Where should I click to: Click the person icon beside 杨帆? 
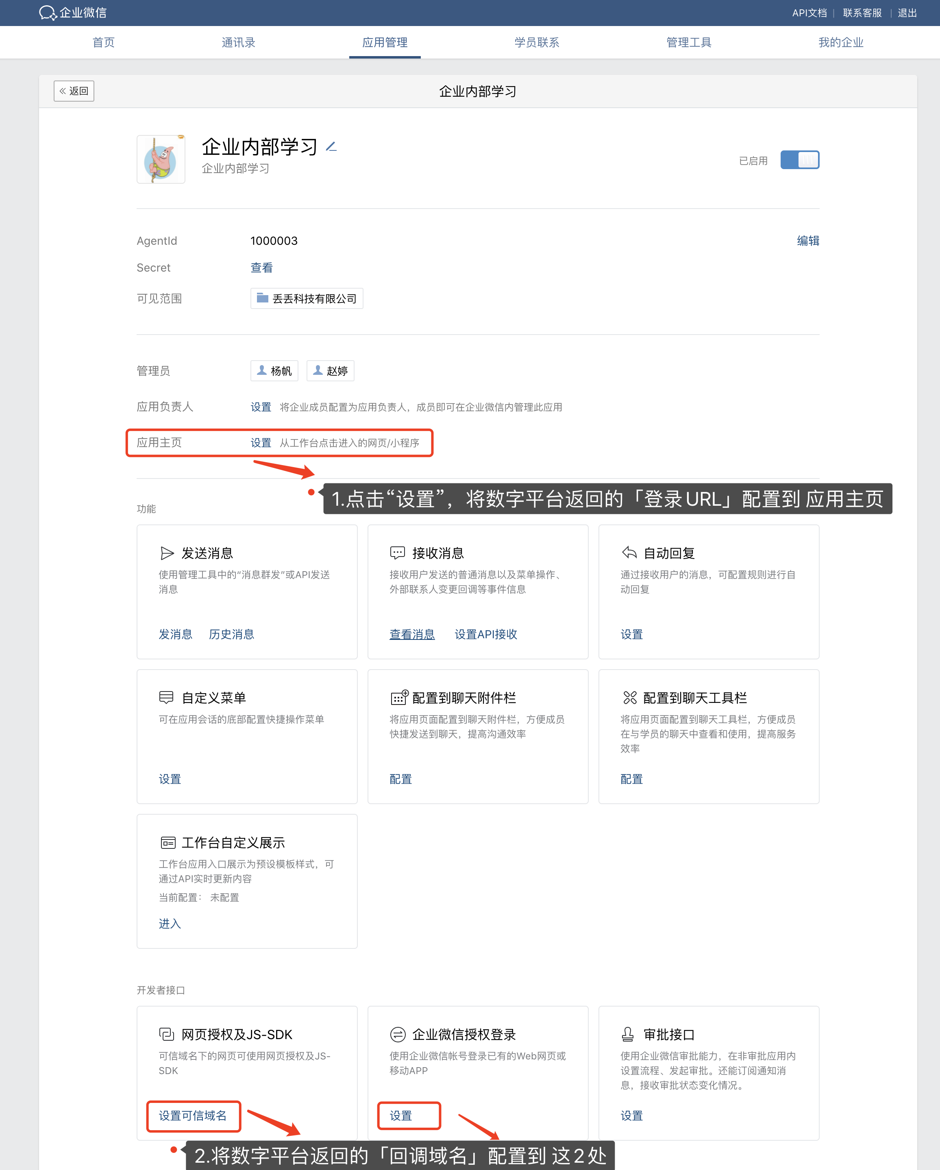pos(261,370)
